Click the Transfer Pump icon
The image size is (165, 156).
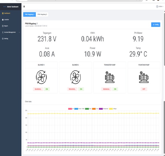tap(110, 77)
